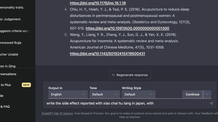The height and width of the screenshot is (122, 218).
Task: Click the 'Free Research Preview' footer text
Action: 89,114
